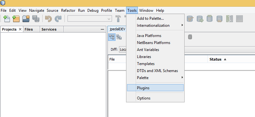Viewport: 255px width, 117px height.
Task: Click the Redo arrow icon
Action: [x=58, y=18]
